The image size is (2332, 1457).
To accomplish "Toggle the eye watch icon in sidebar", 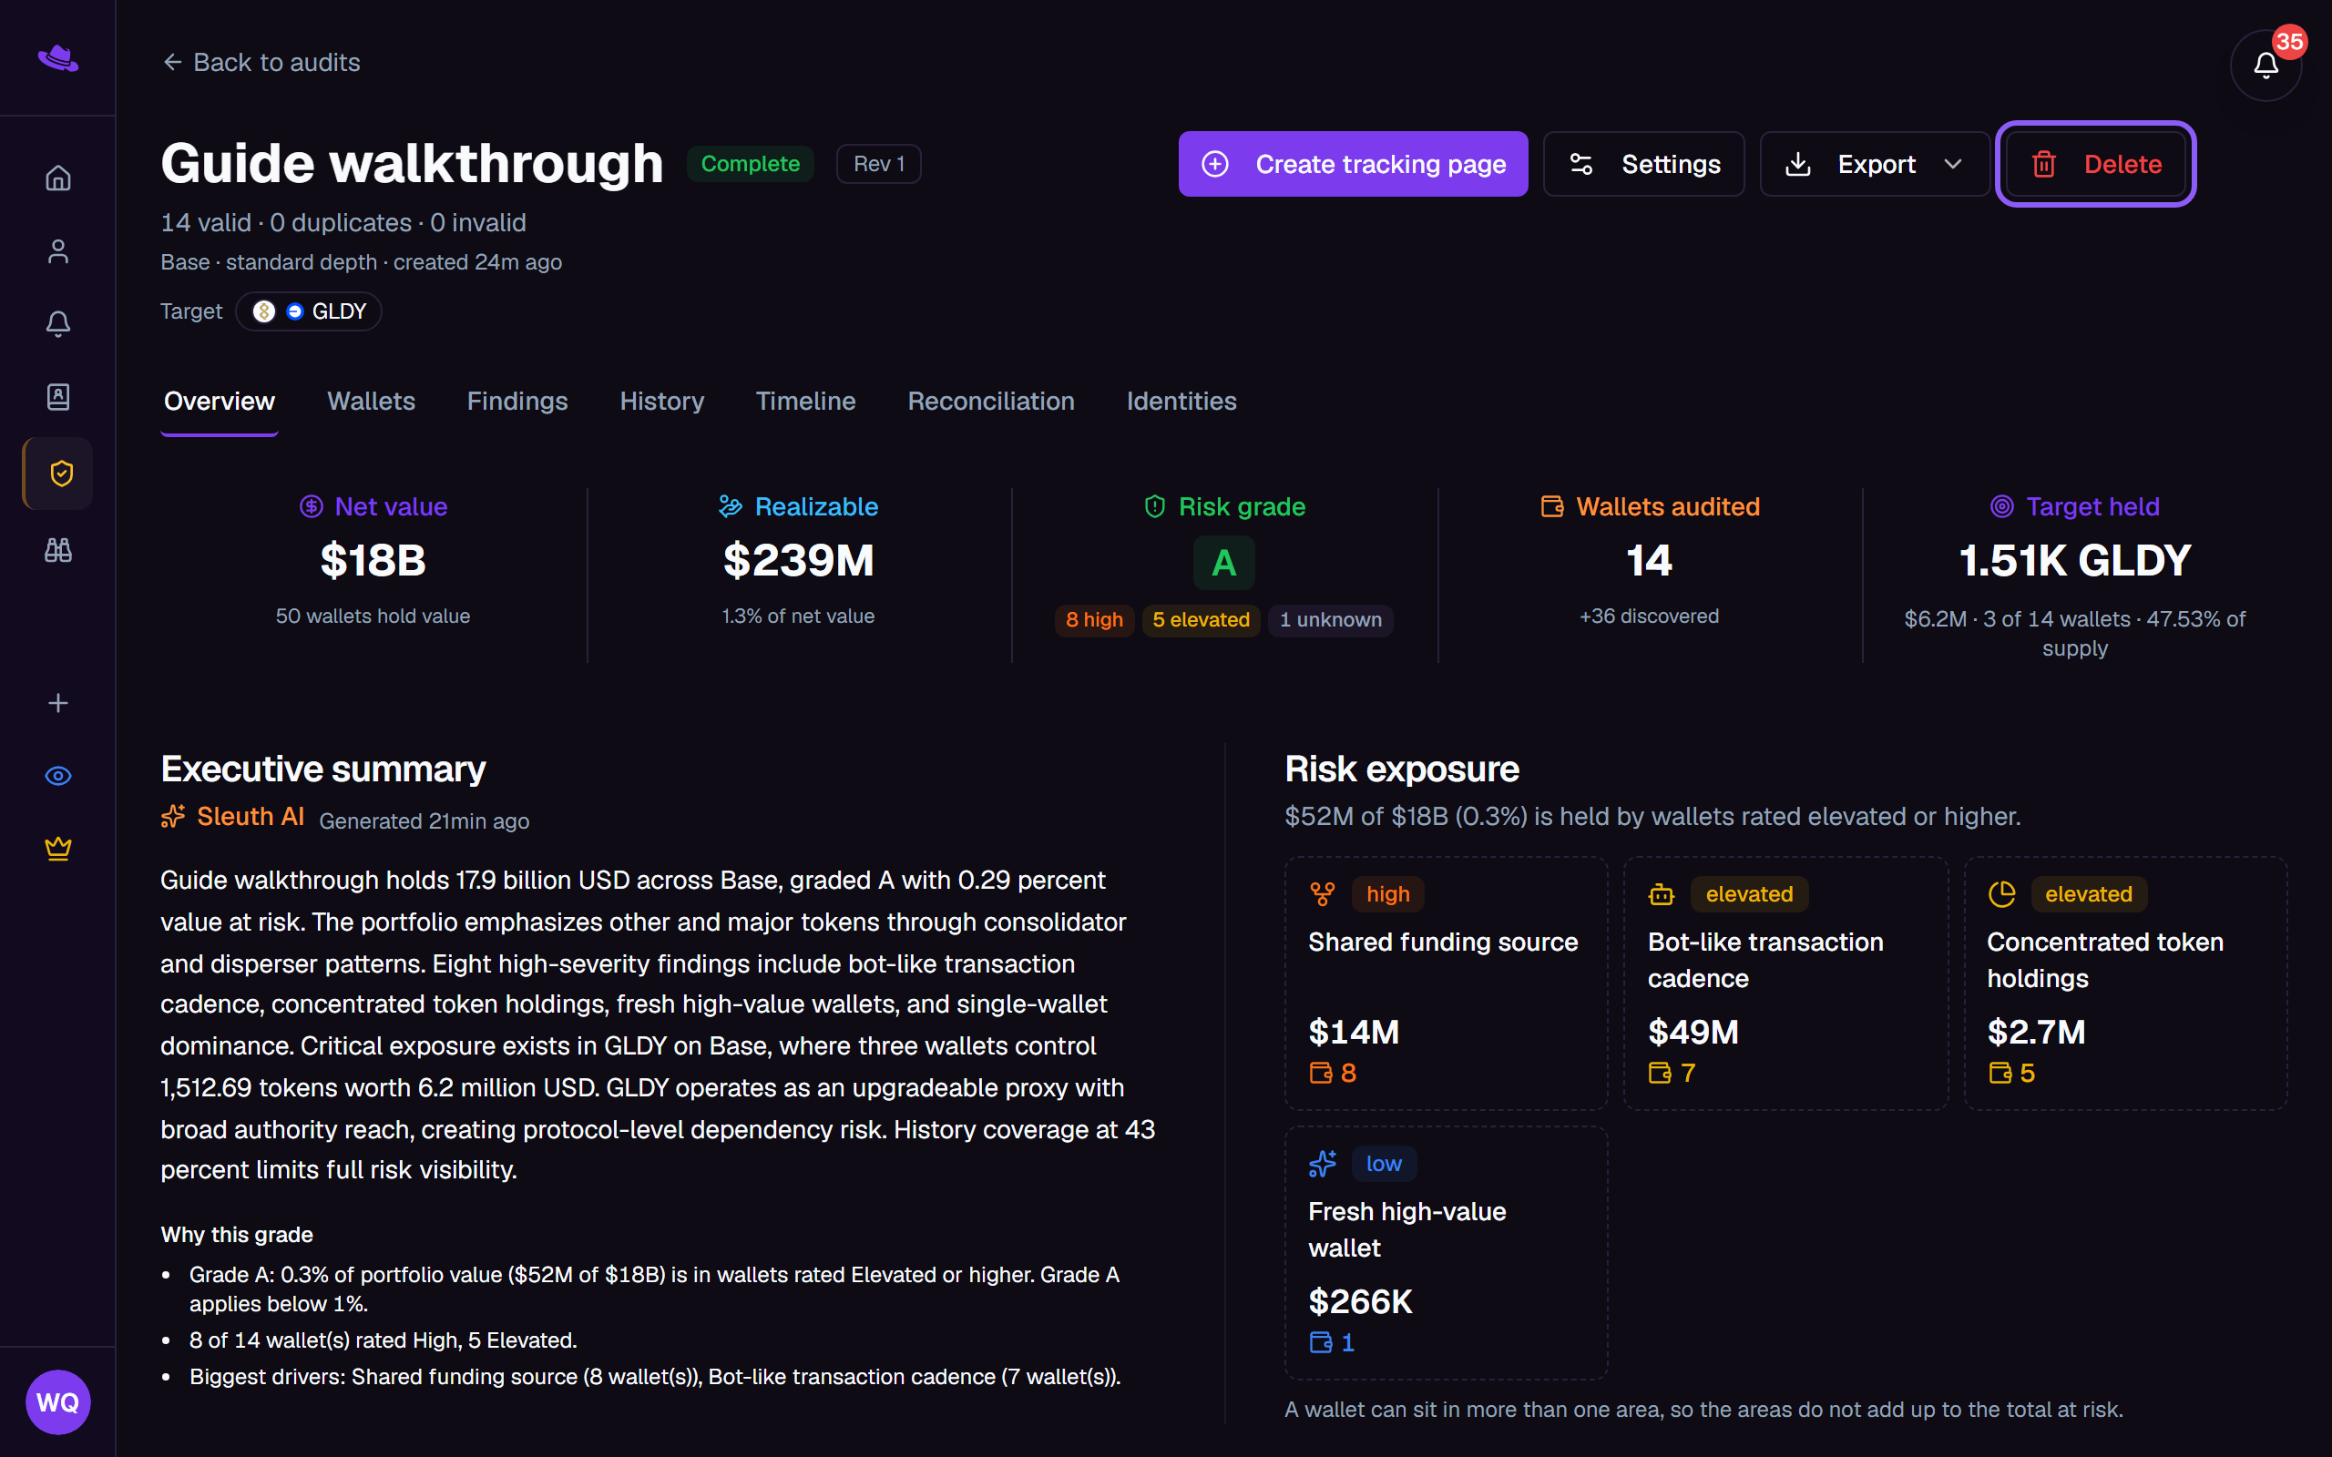I will tap(57, 776).
